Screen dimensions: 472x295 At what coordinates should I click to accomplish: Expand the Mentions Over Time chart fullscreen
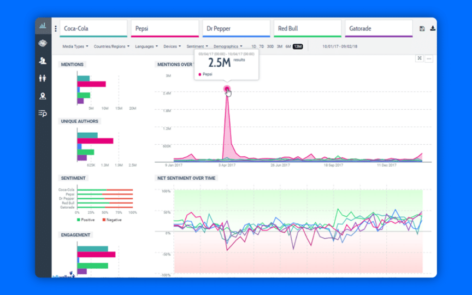point(420,58)
